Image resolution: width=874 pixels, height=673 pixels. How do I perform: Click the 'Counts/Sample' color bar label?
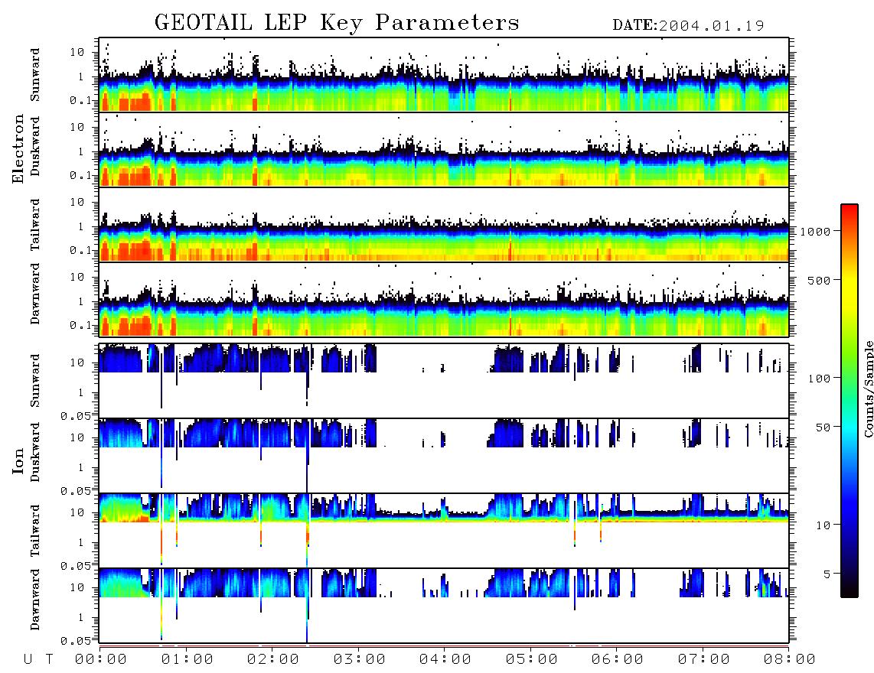click(868, 389)
